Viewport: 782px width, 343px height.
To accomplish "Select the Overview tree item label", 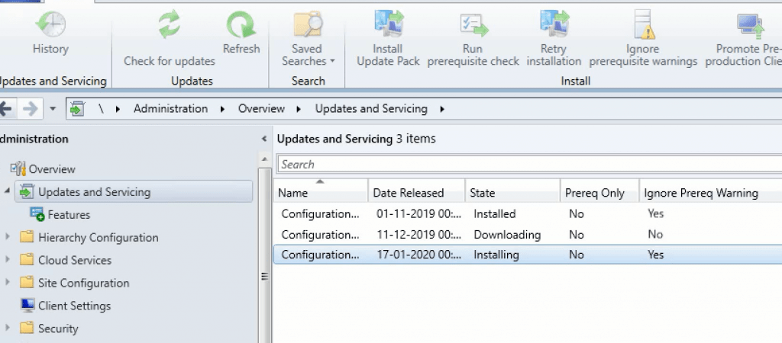I will pyautogui.click(x=52, y=169).
